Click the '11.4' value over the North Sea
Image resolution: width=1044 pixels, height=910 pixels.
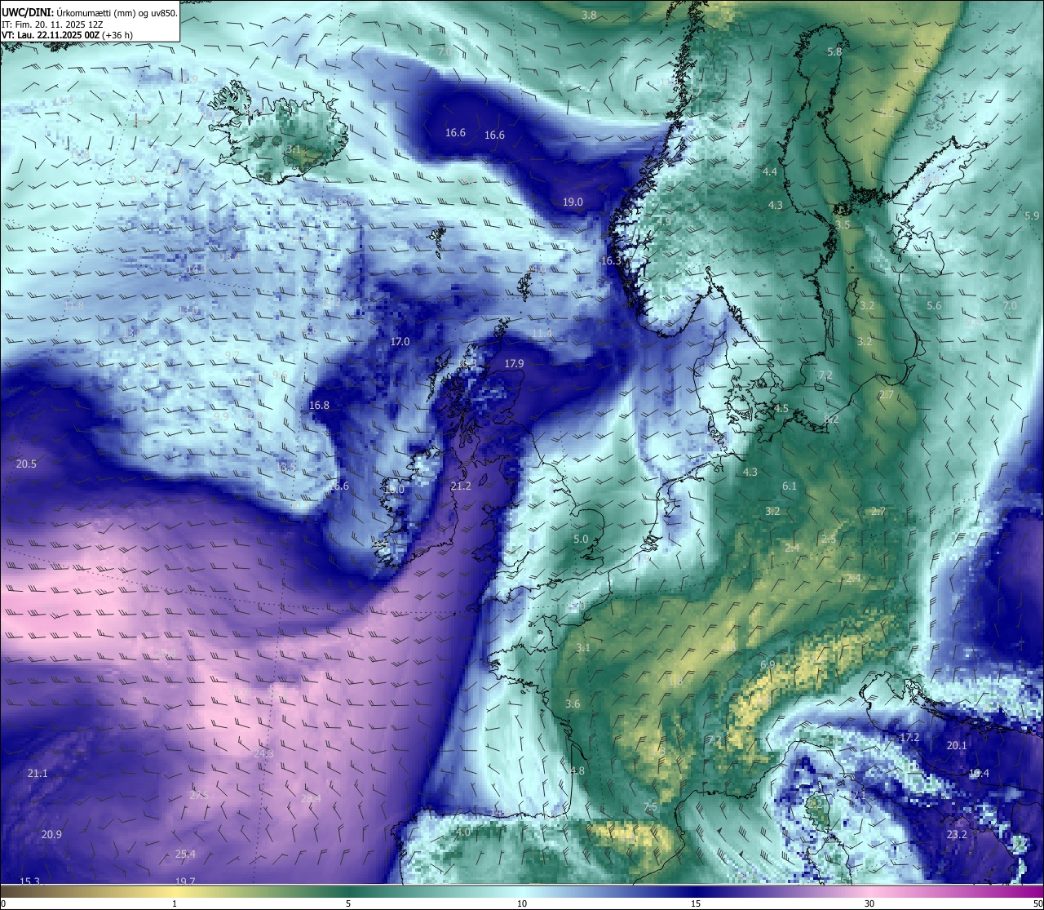(542, 333)
